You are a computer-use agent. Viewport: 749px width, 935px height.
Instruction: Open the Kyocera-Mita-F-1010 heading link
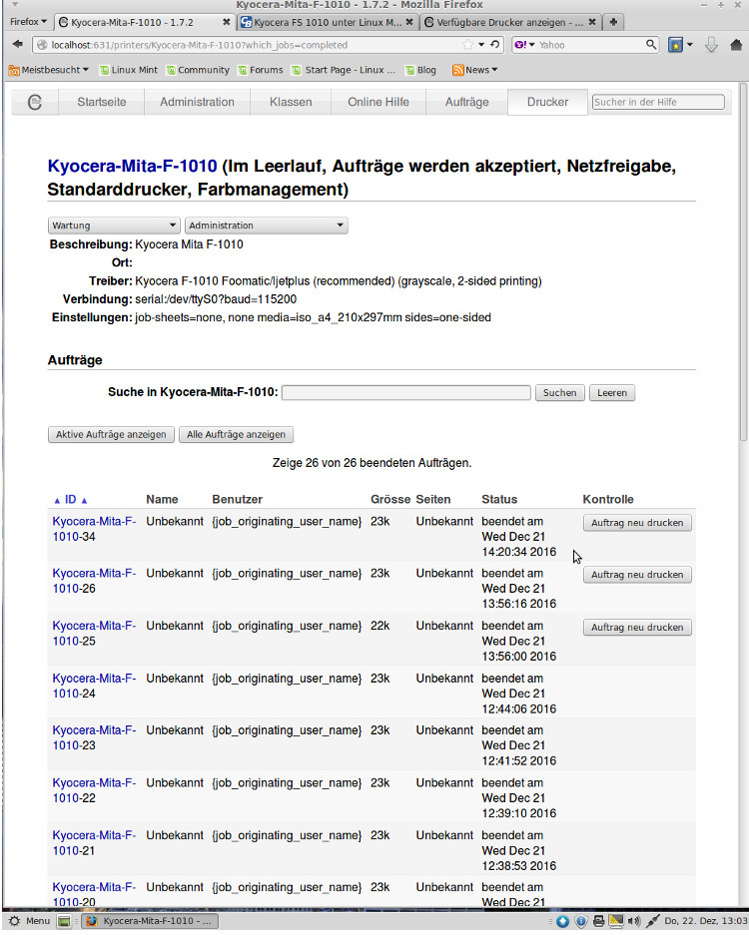[x=132, y=166]
